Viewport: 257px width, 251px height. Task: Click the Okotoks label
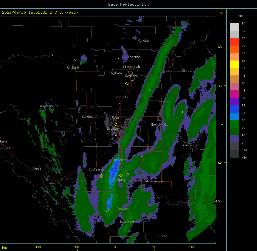coord(123,209)
